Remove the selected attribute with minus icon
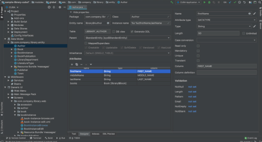 [x=81, y=64]
